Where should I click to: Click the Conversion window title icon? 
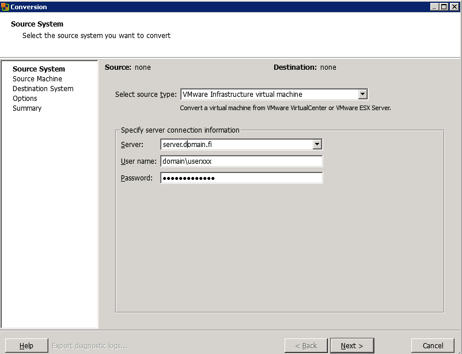pyautogui.click(x=5, y=6)
